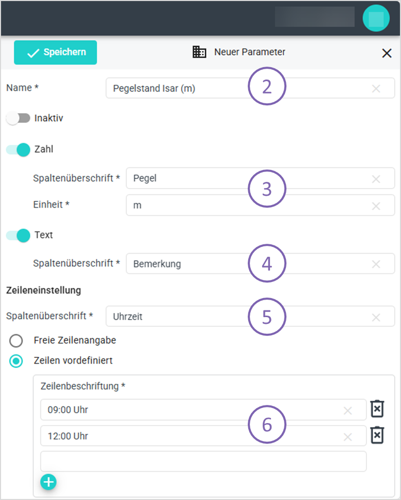401x500 pixels.
Task: Select Freie Zeilenangabe radio option
Action: click(x=17, y=341)
